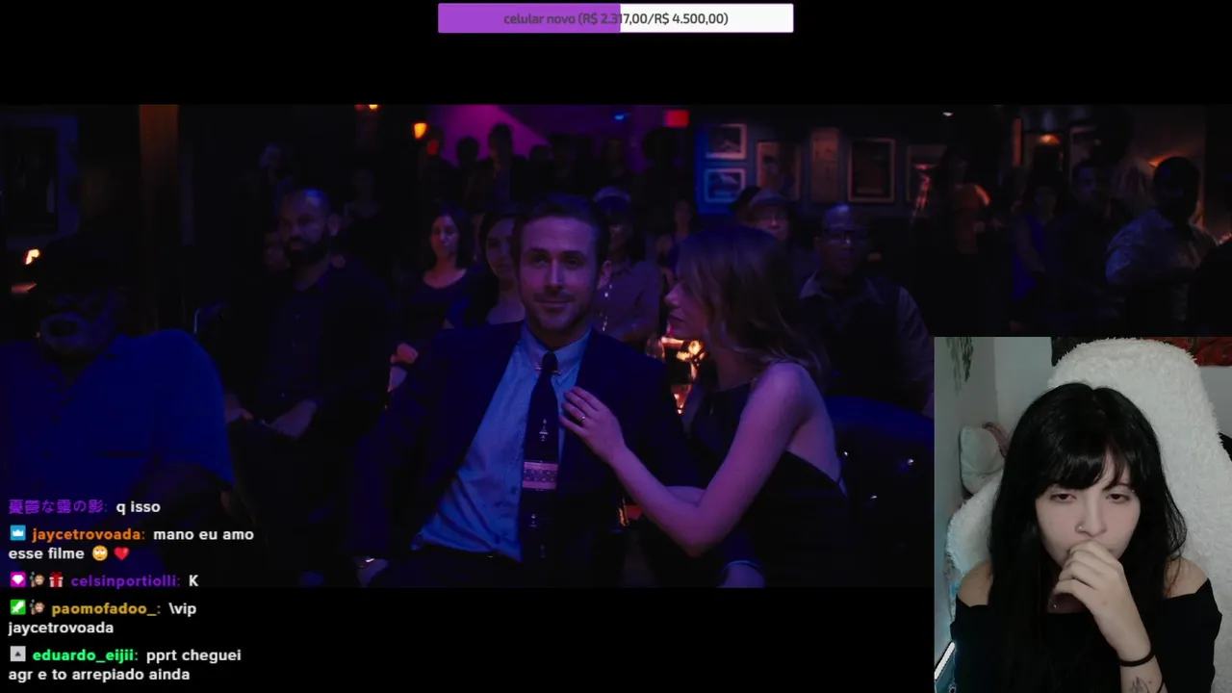
Task: Click the pink diamond VIP badge beside celsinportiolli
Action: coord(17,580)
